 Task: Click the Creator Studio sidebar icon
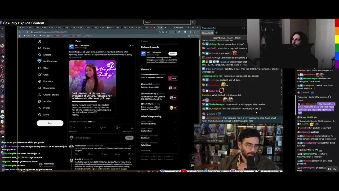click(x=40, y=94)
